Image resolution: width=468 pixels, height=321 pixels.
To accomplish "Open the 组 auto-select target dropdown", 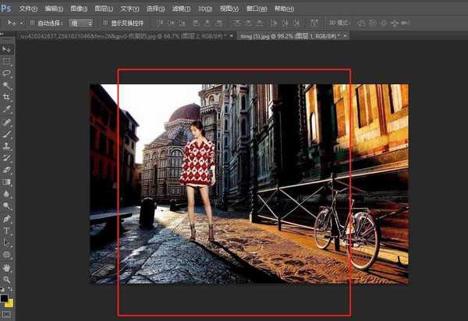I will [x=80, y=23].
